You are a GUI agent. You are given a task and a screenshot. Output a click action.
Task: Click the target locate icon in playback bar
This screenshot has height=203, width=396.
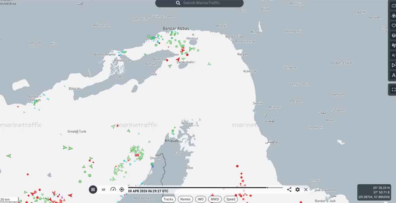pyautogui.click(x=122, y=189)
